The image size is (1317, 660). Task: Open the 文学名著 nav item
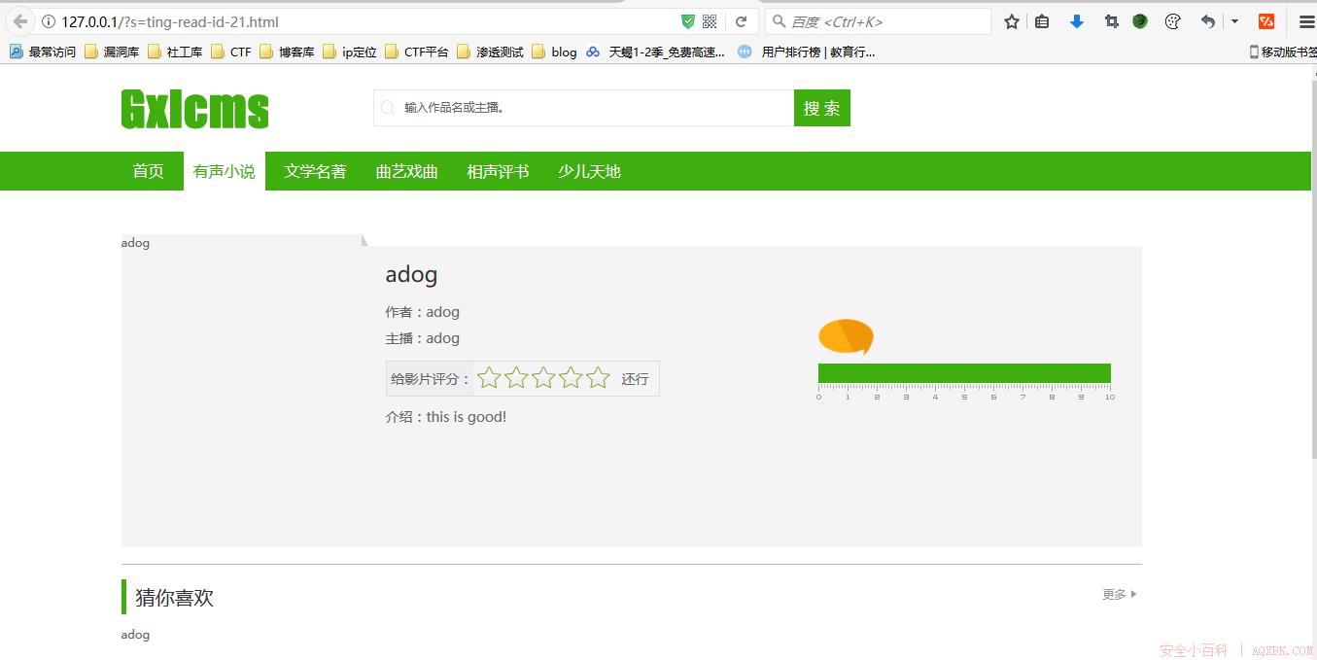pos(315,171)
